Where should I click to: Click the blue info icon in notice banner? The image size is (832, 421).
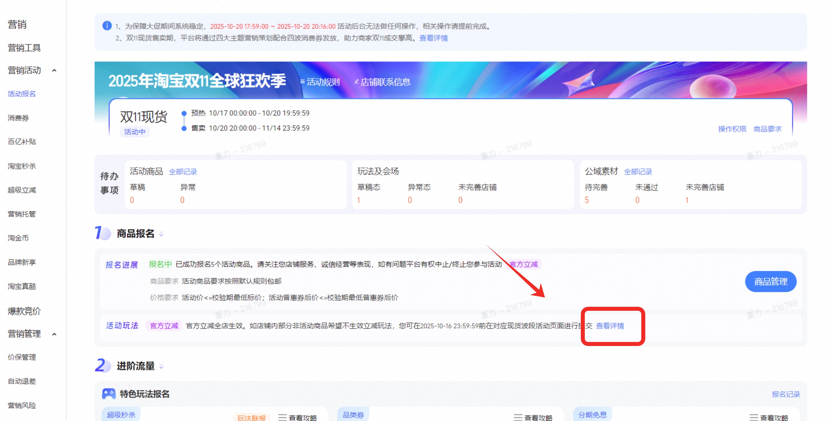pos(107,26)
